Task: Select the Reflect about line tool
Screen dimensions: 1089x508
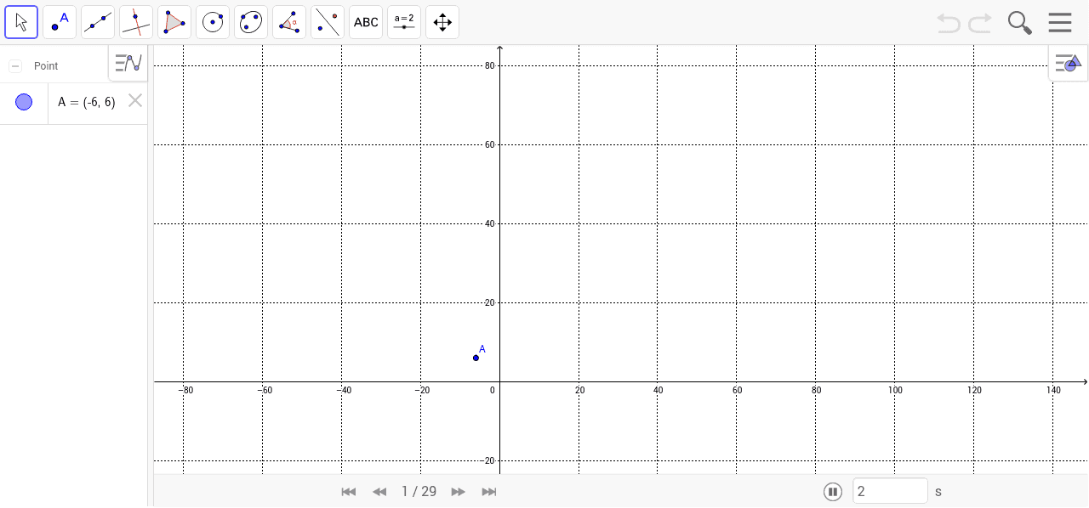Action: [x=328, y=22]
